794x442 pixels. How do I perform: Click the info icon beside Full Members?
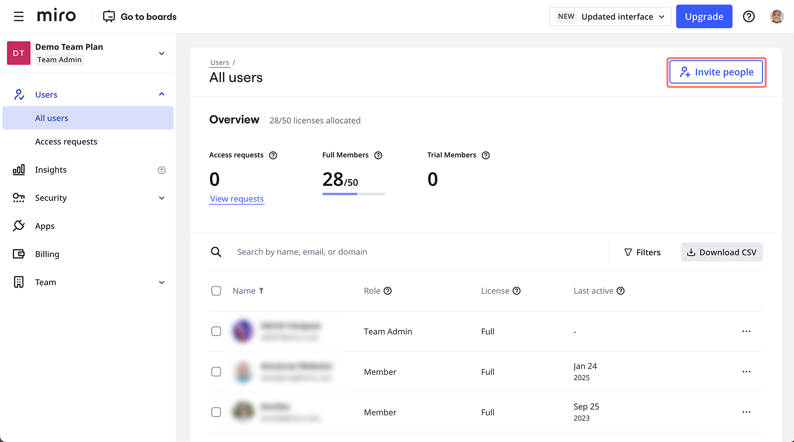coord(378,155)
